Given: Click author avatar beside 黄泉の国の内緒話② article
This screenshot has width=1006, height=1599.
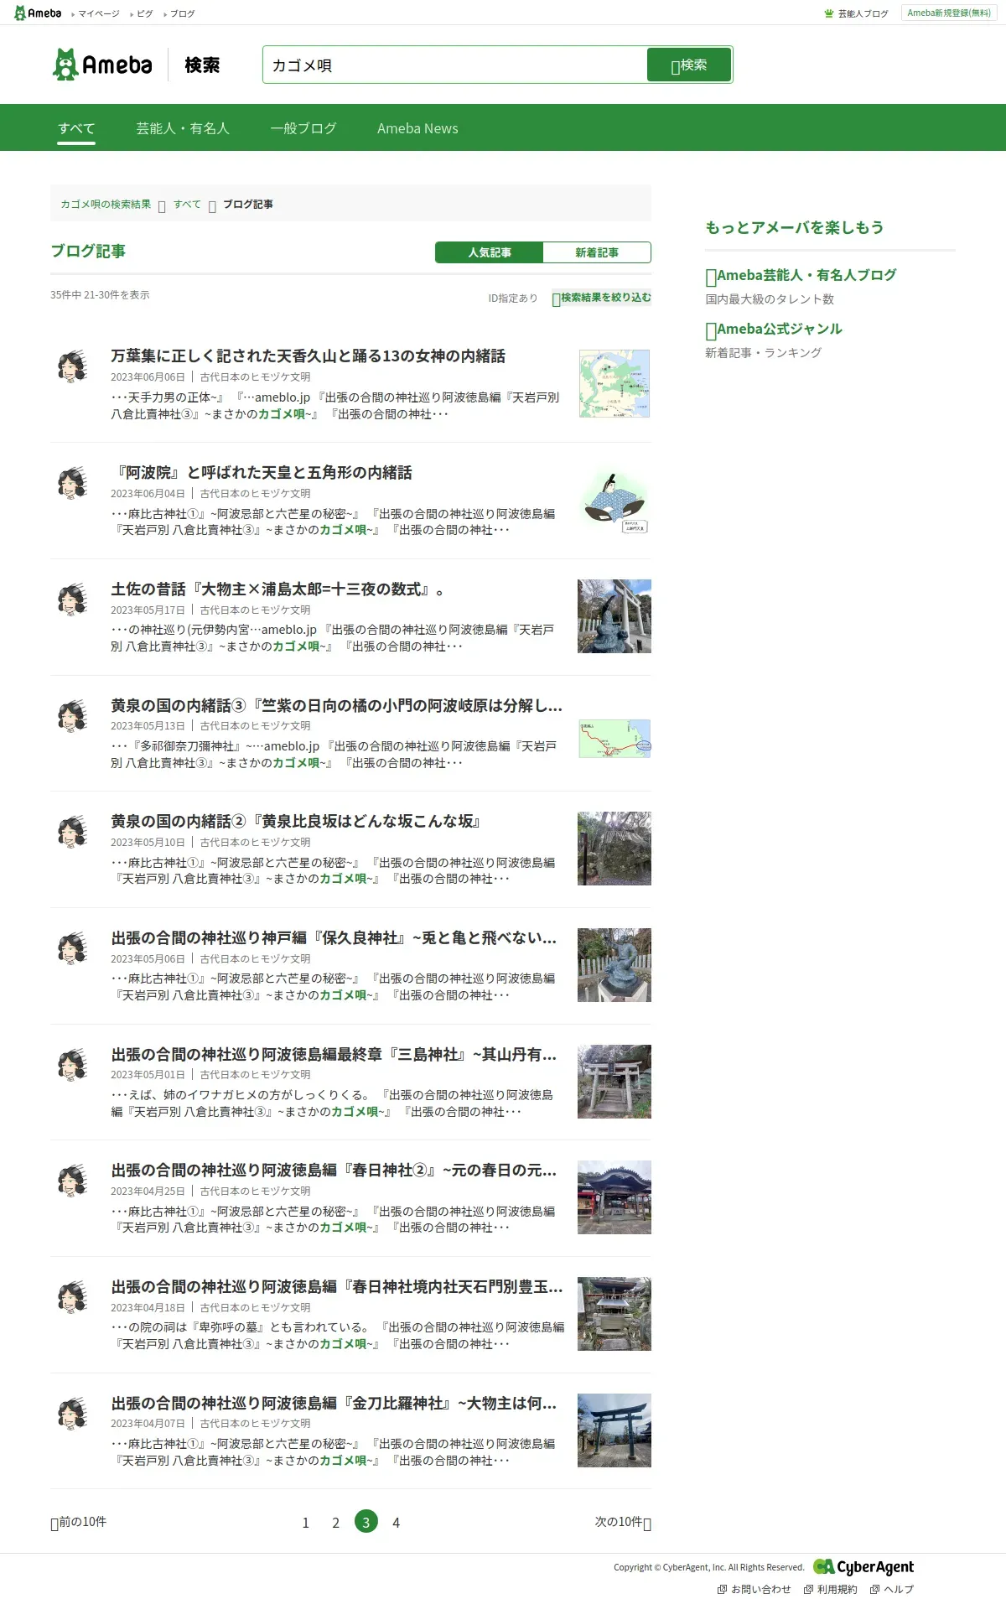Looking at the screenshot, I should [73, 832].
